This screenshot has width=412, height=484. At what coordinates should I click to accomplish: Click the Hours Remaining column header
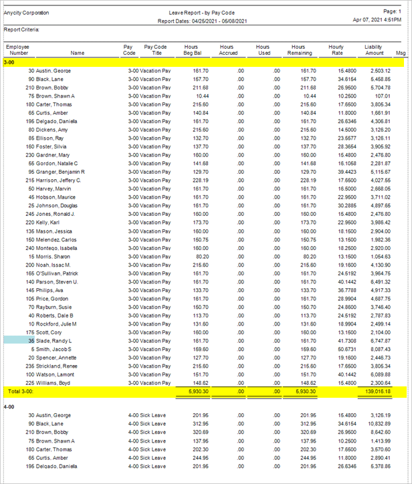[x=299, y=49]
